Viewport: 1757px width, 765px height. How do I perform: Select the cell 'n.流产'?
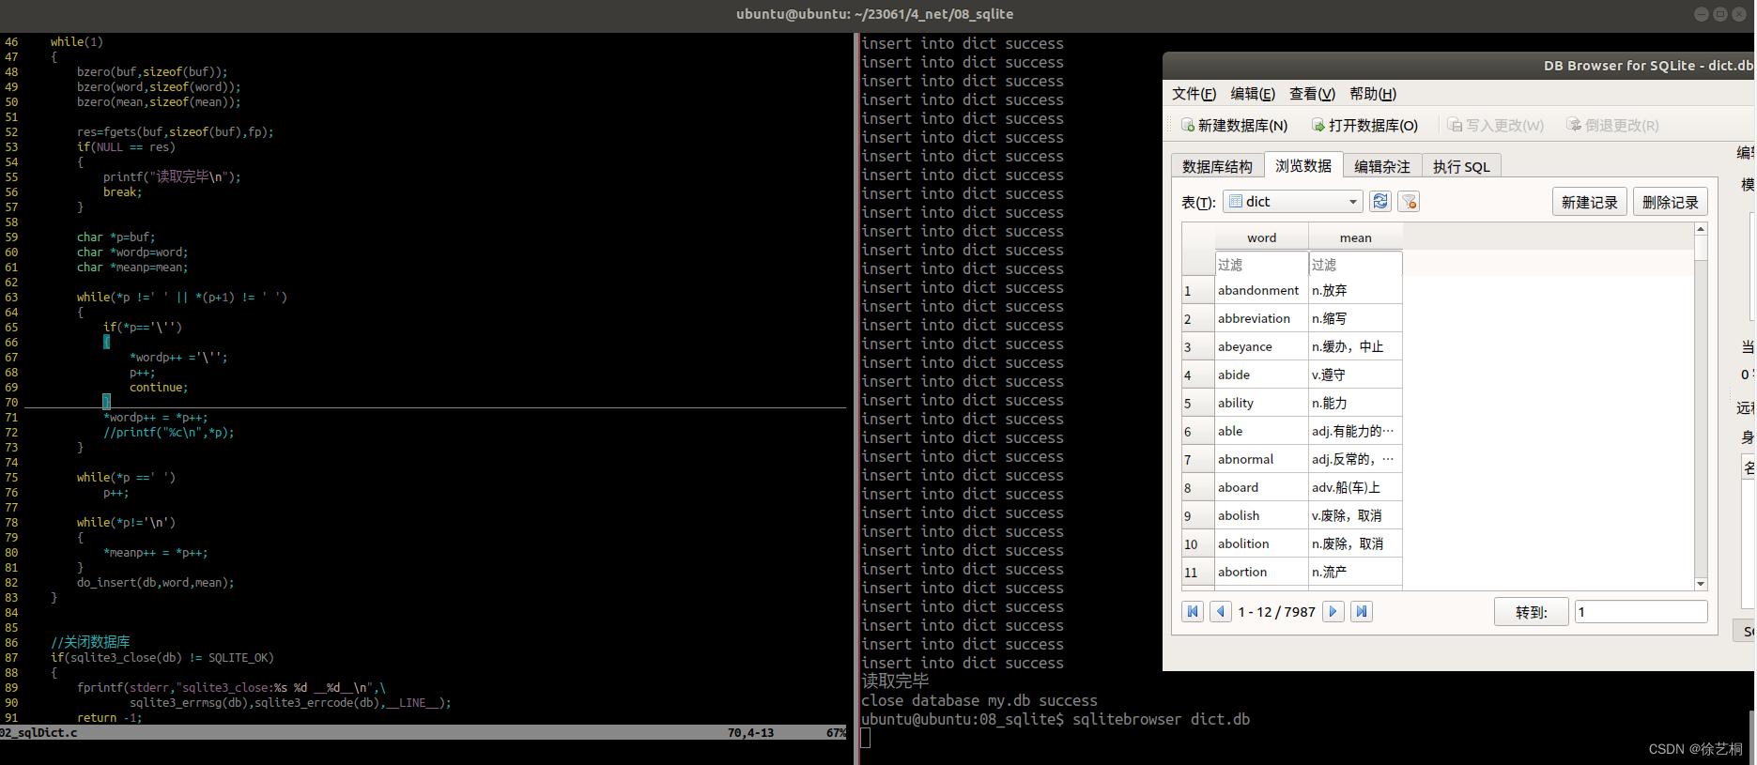(x=1355, y=573)
